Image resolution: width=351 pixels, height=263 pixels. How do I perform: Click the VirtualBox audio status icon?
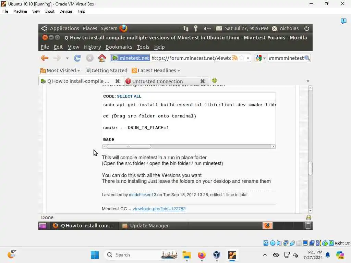[x=279, y=243]
